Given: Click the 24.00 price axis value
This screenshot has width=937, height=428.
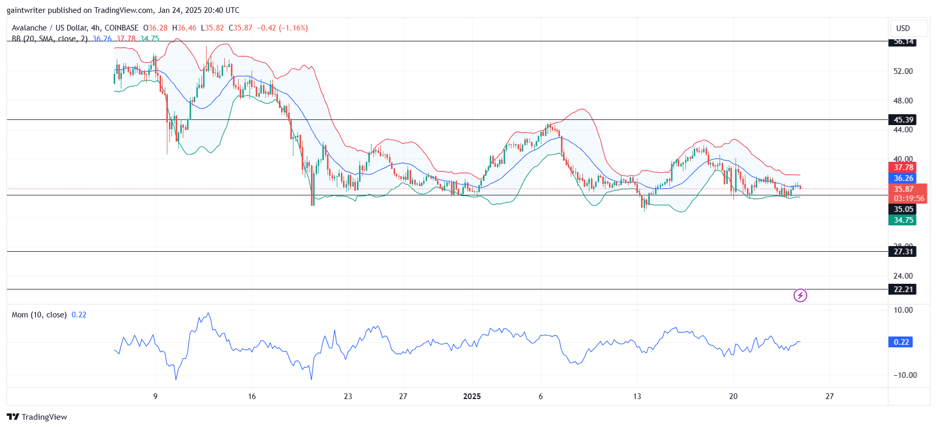Looking at the screenshot, I should click(903, 276).
